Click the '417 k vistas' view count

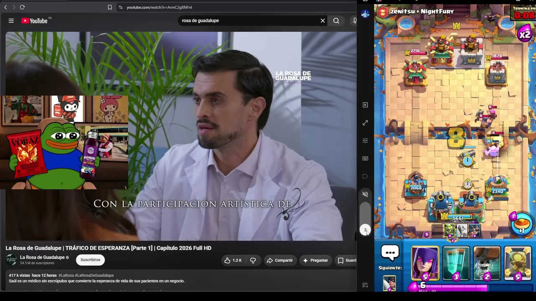point(19,275)
